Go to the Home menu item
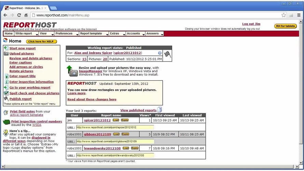This screenshot has width=304, height=171. 9,34
